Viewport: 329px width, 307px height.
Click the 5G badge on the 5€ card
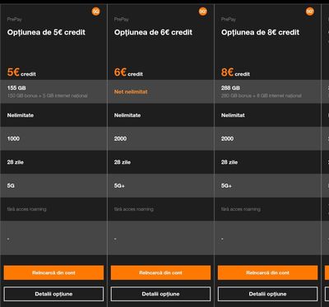[x=96, y=12]
